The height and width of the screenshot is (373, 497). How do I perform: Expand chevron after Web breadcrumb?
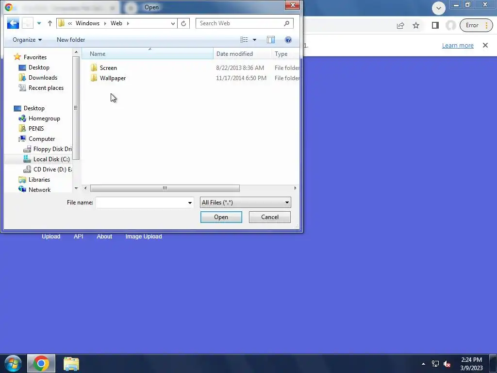(128, 23)
